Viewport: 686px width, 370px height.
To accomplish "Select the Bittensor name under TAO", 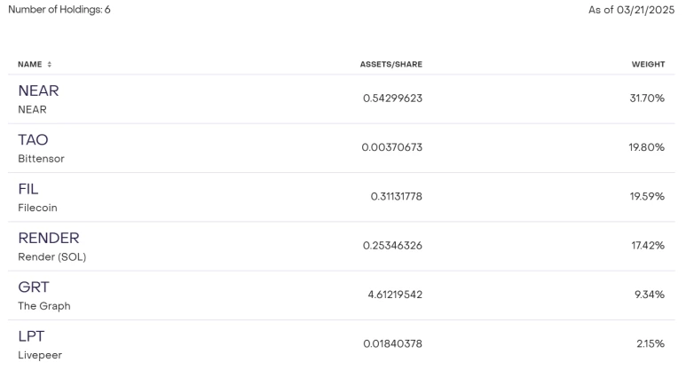I will point(41,158).
